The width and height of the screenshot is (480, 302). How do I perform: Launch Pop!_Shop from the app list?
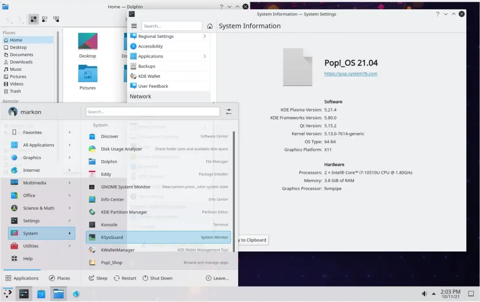click(158, 262)
